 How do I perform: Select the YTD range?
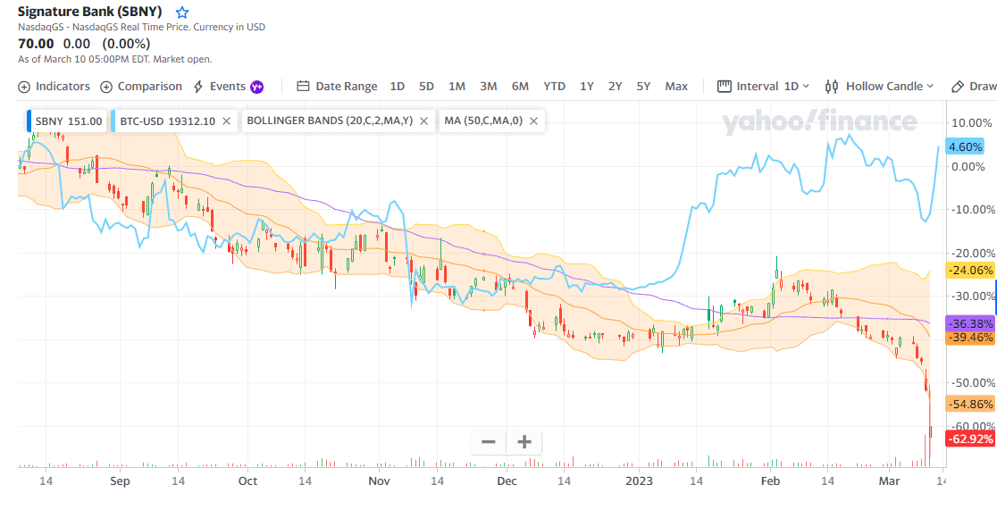pos(554,87)
